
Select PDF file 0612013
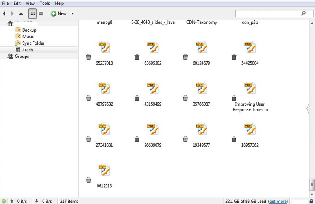pos(104,176)
